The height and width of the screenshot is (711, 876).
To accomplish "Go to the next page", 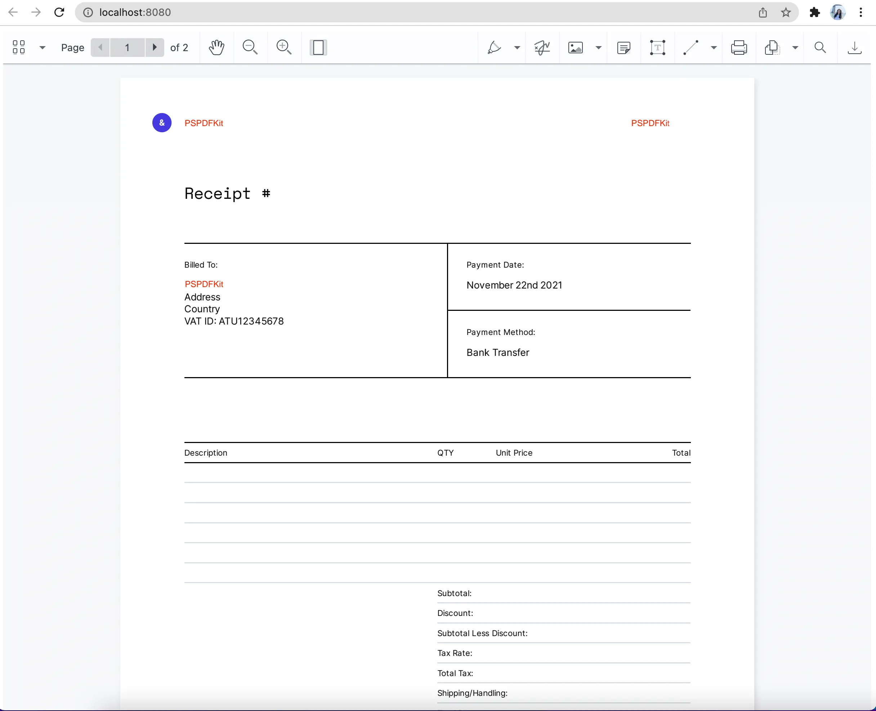I will click(155, 48).
